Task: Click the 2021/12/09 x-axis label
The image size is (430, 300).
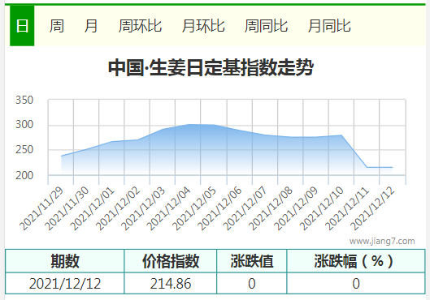Action: pyautogui.click(x=296, y=208)
